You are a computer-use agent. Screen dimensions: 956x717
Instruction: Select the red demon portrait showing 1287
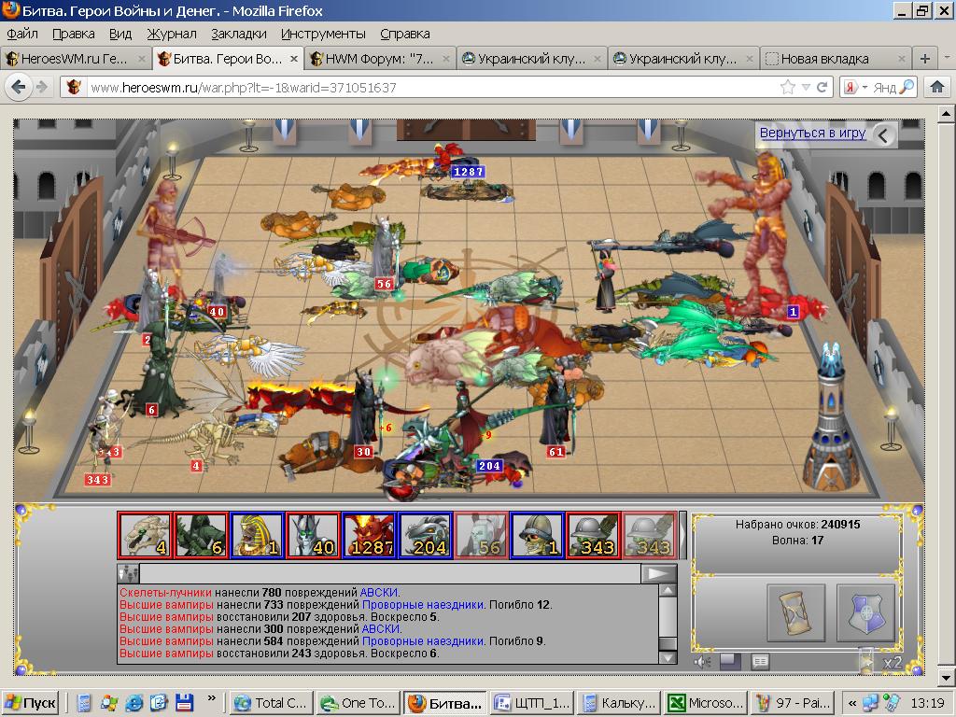[370, 535]
